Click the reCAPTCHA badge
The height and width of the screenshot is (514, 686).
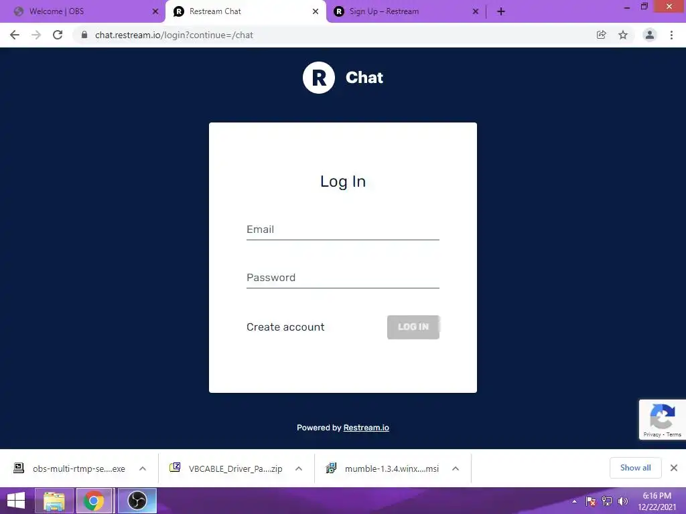click(663, 420)
